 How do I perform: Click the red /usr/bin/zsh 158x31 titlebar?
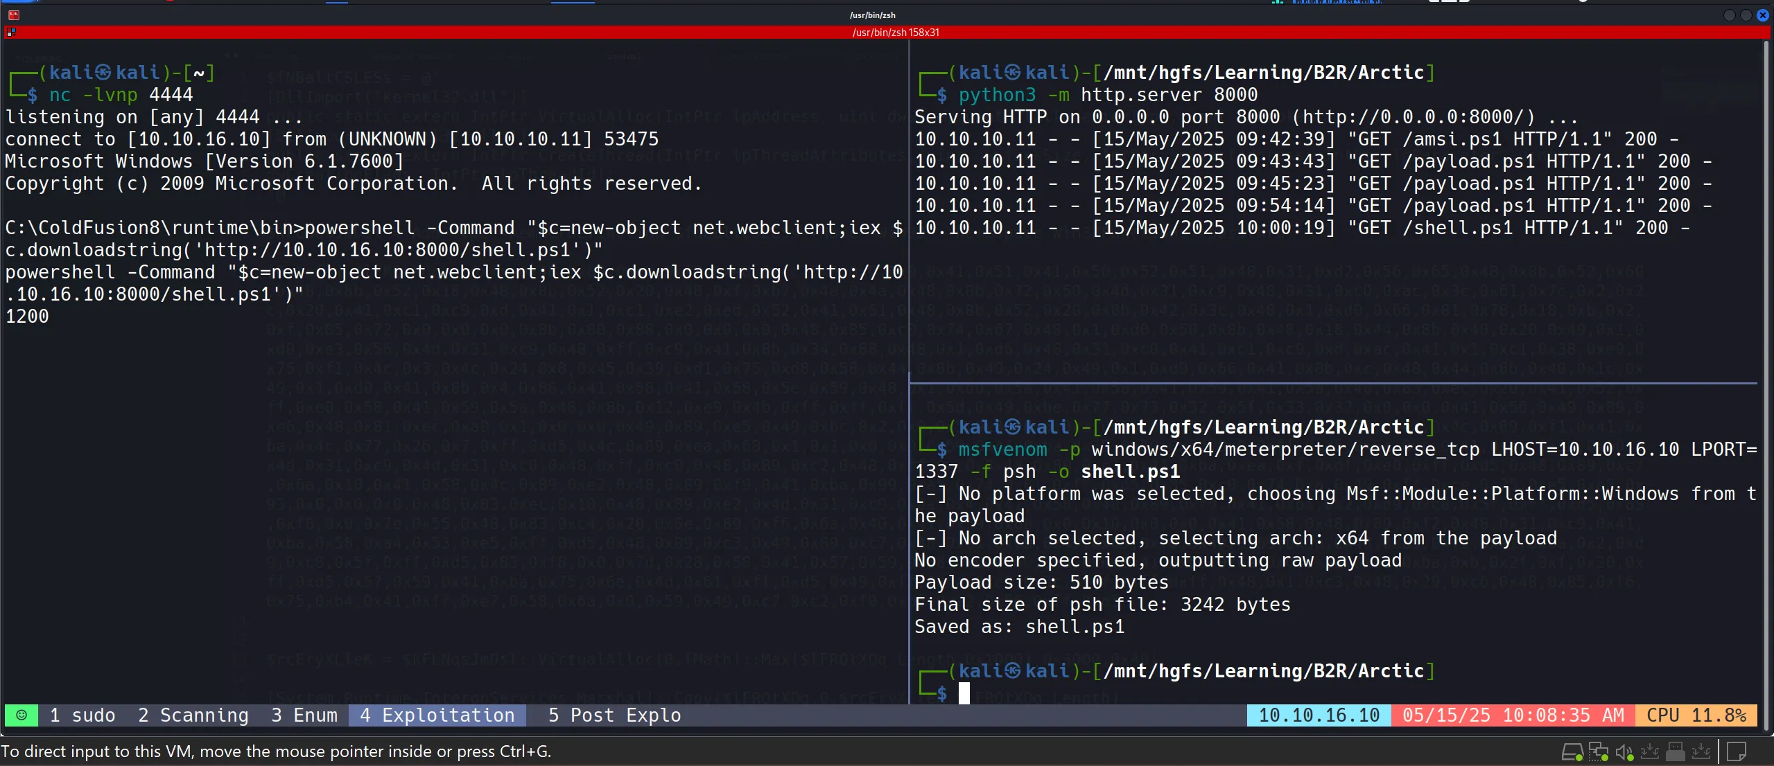point(894,32)
